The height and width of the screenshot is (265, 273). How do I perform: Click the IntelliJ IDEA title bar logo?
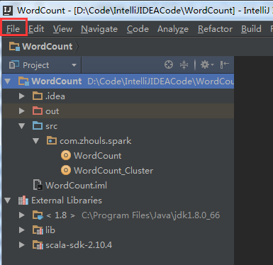pos(8,10)
